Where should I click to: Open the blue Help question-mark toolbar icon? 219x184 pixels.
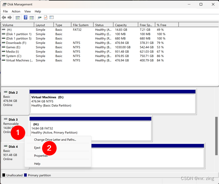26,18
